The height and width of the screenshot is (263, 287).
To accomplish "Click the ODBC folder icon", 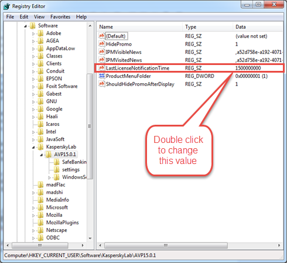I will pos(40,238).
